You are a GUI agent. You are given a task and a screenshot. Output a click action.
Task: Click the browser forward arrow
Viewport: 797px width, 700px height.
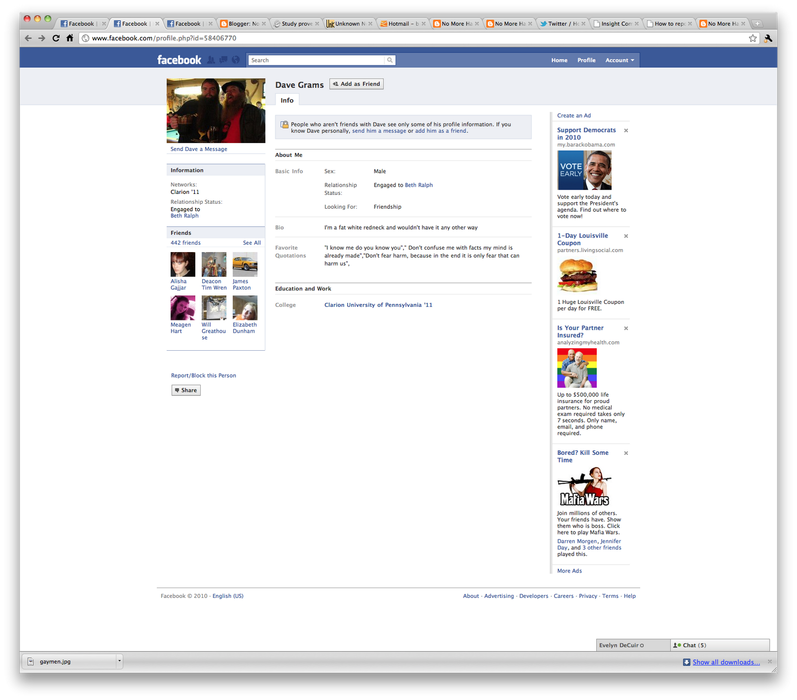point(42,38)
